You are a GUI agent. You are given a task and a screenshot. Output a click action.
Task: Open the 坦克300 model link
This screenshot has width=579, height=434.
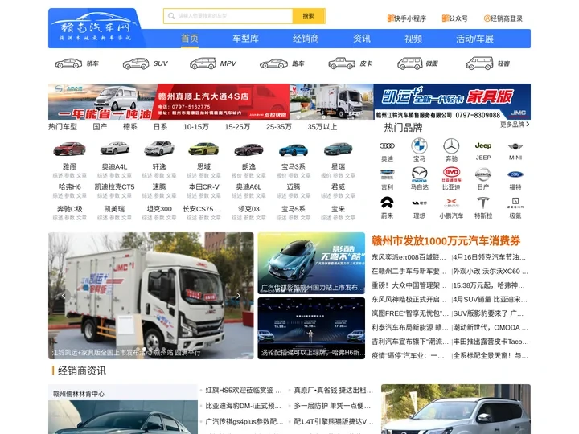click(x=159, y=208)
